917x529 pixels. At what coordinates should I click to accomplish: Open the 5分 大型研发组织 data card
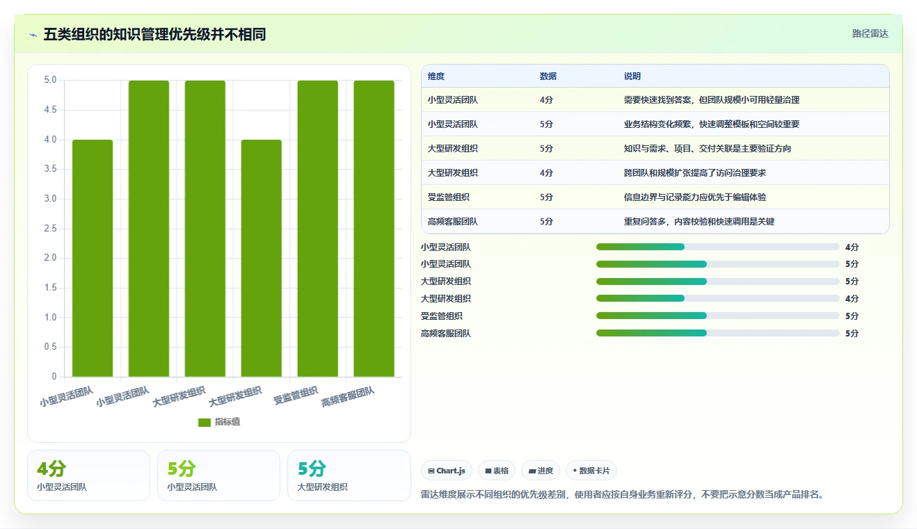[x=349, y=475]
